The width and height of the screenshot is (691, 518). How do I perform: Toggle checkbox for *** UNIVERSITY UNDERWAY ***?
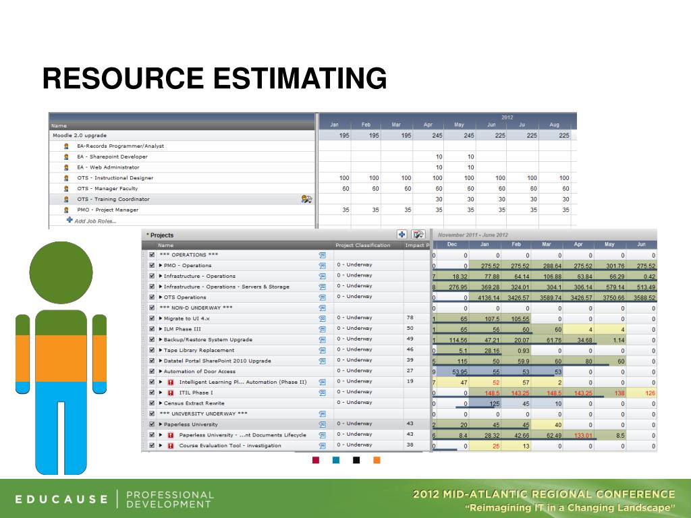click(152, 413)
